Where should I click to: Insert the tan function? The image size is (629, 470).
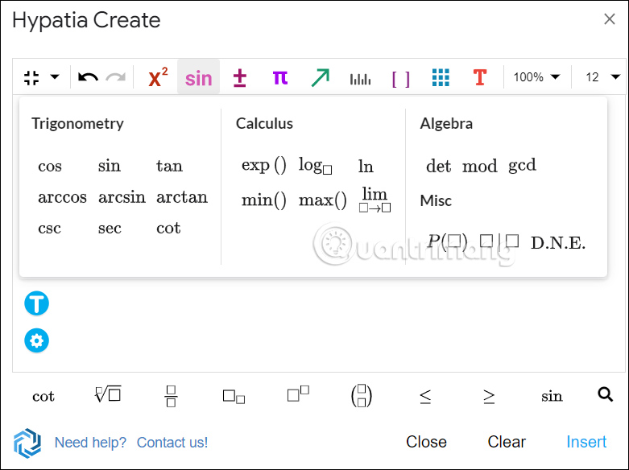pos(169,166)
